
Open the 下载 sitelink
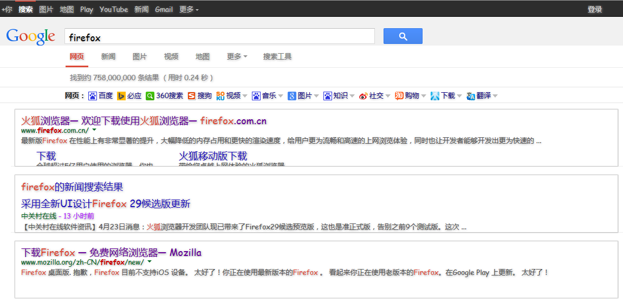[x=46, y=156]
